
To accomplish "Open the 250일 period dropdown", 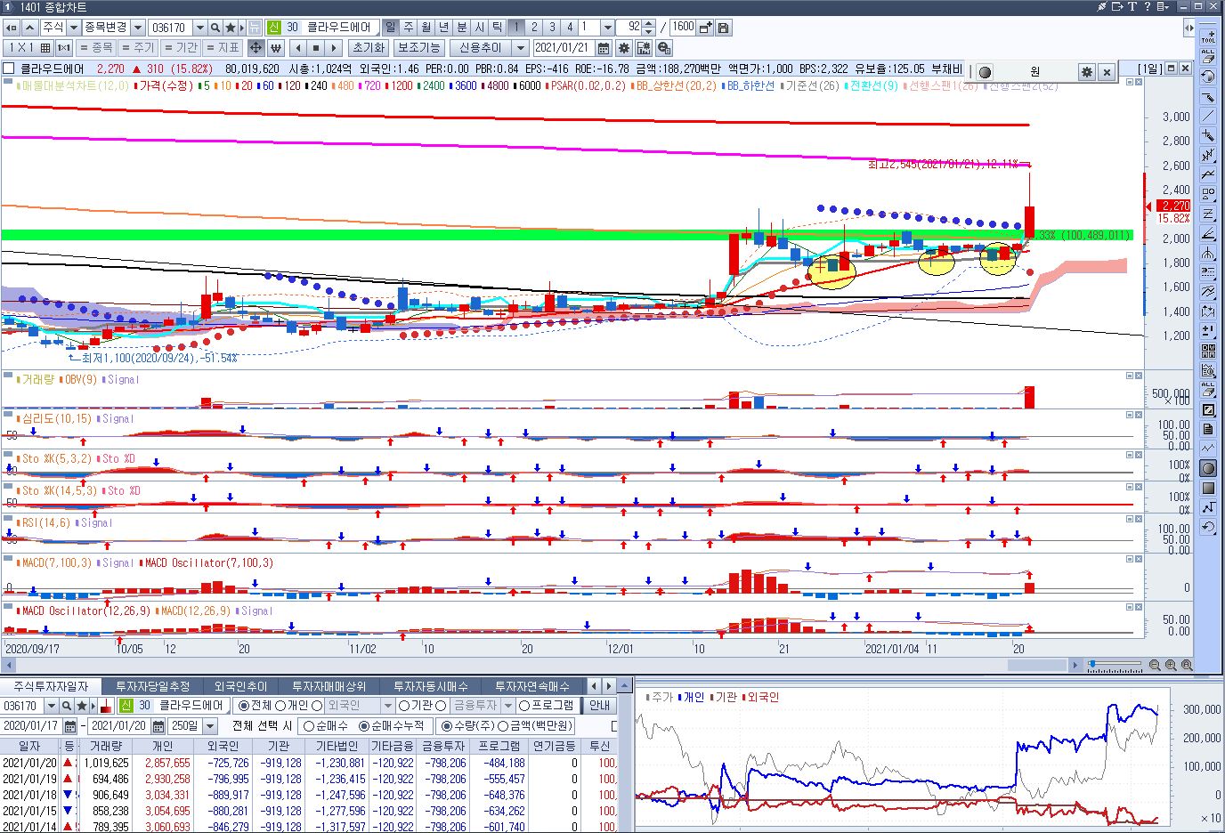I will (x=210, y=726).
